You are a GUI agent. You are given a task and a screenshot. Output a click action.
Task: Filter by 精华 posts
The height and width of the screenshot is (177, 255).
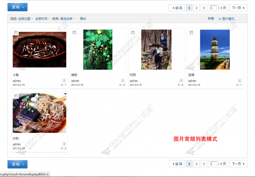tap(83, 19)
